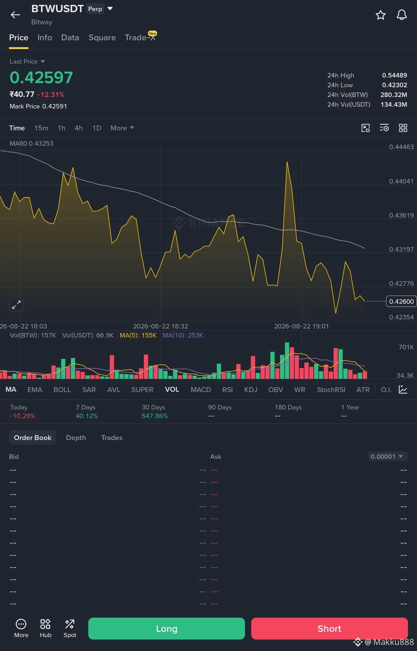This screenshot has height=651, width=417.
Task: Click the Today -10.29% performance
Action: (23, 412)
